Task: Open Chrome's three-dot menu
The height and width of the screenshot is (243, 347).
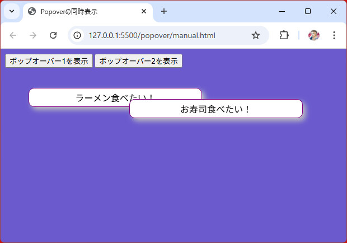Action: (334, 35)
